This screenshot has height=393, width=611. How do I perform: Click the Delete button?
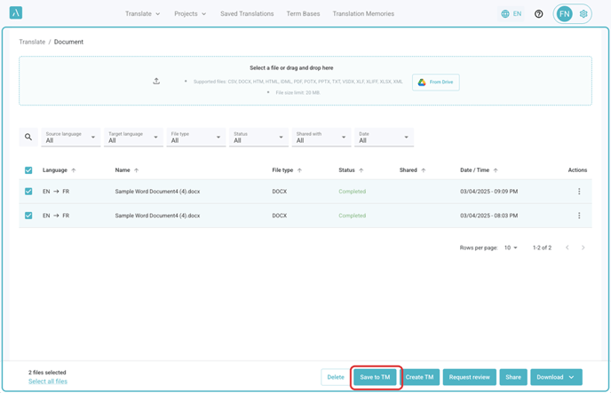click(336, 377)
